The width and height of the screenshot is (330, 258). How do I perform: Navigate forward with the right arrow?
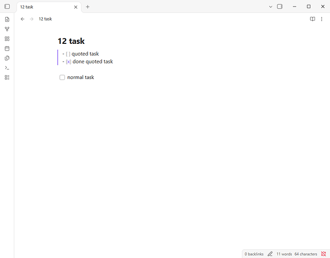(31, 19)
